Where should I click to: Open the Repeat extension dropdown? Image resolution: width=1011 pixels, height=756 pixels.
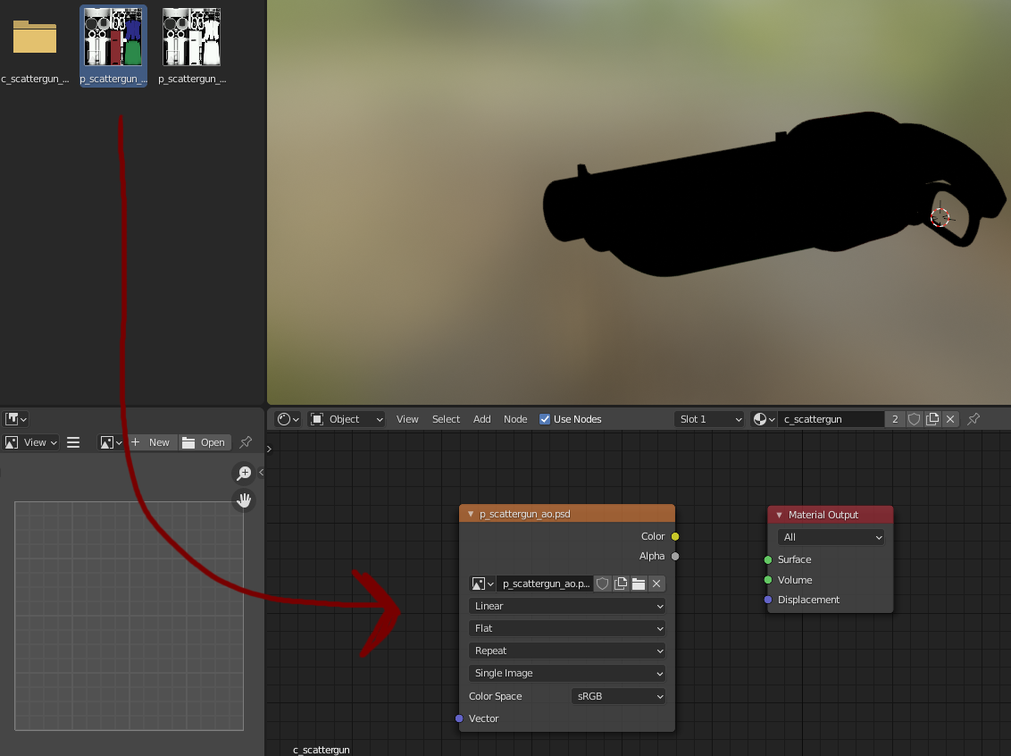coord(567,651)
